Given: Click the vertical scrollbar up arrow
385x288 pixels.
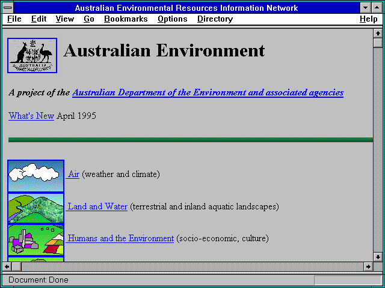Looking at the screenshot, I should pyautogui.click(x=378, y=34).
